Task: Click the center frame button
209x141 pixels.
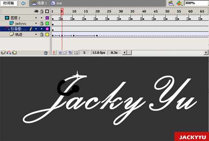Action: click(x=54, y=53)
